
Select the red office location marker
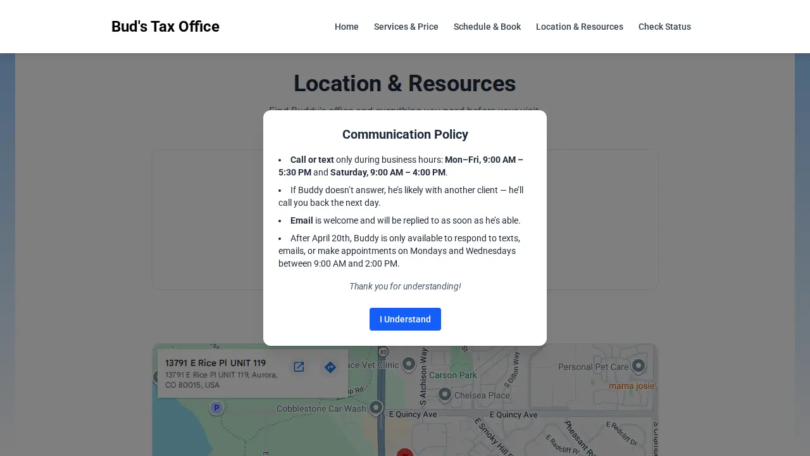click(x=405, y=452)
